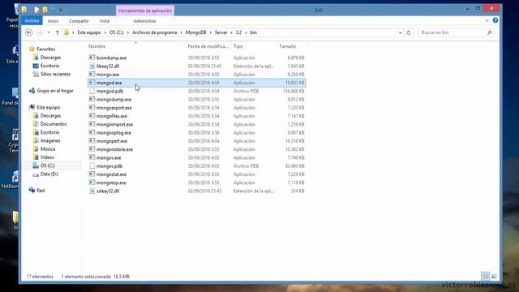
Task: Click Herramientas de aplicación contextual tab
Action: click(145, 11)
